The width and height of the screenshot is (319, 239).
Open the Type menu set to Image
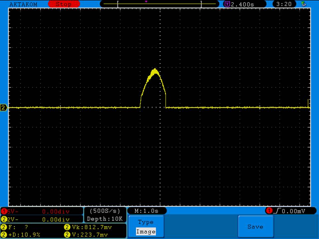click(x=146, y=227)
